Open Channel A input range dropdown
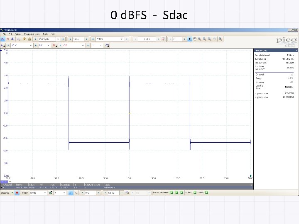The image size is (299, 224). pos(22,45)
